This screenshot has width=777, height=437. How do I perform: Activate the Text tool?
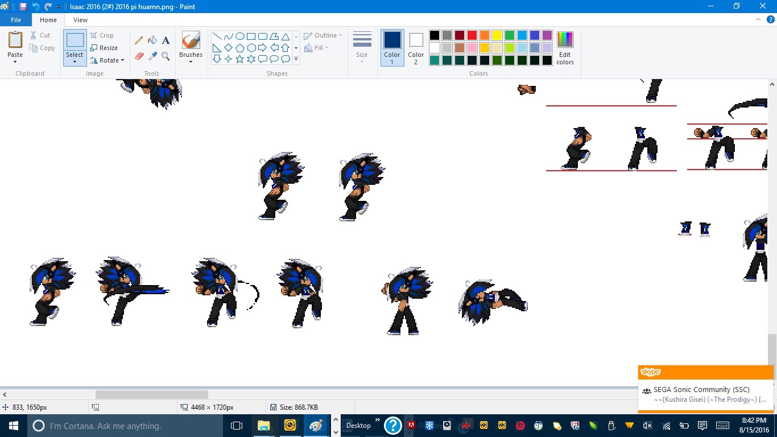(166, 40)
